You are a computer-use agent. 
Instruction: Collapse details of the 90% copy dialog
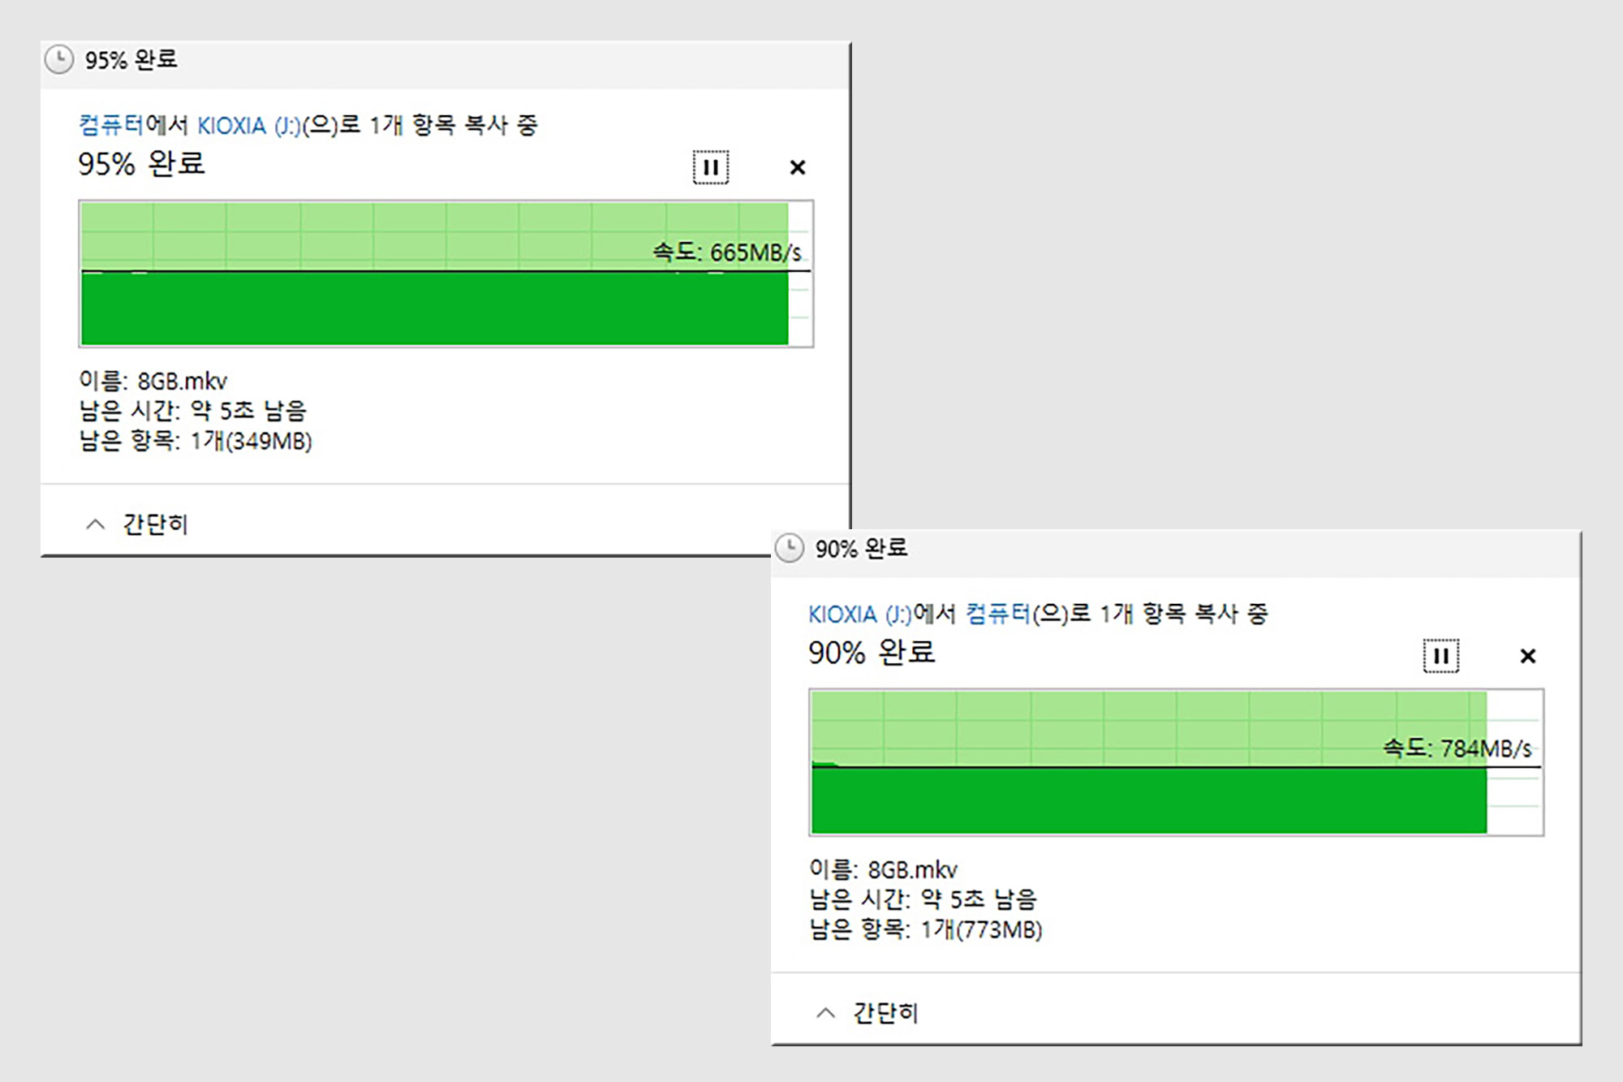pos(826,1013)
